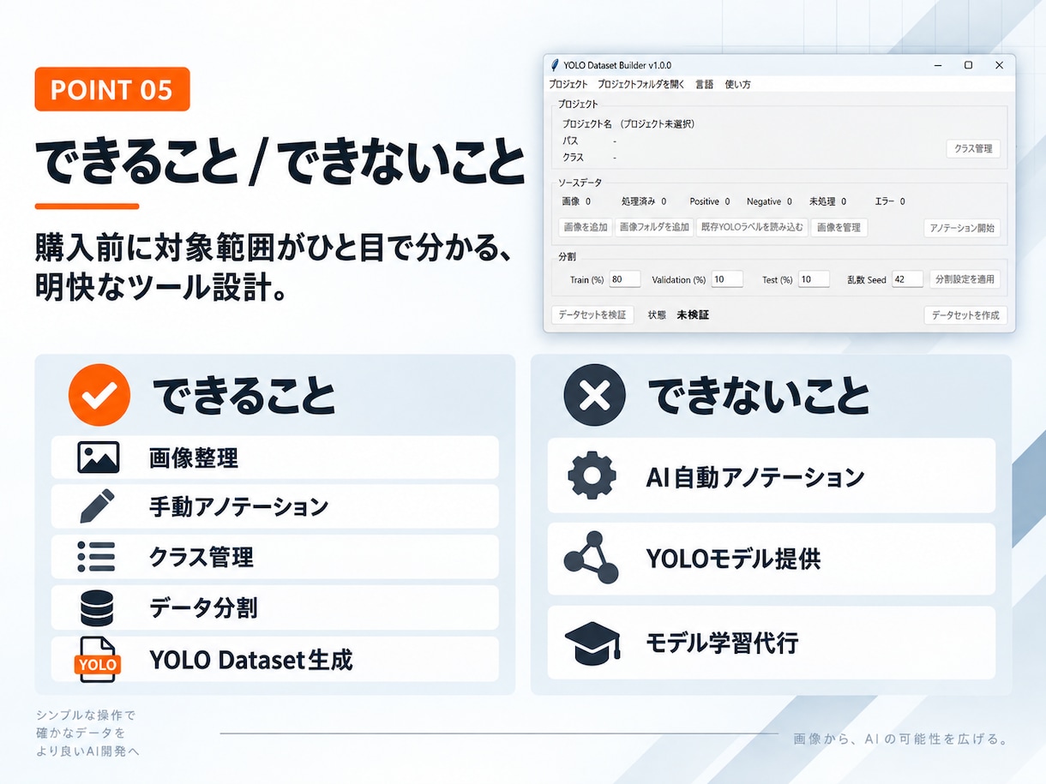Click the YOLOモデル提供 text
Screen dimensions: 1046x784
[733, 560]
